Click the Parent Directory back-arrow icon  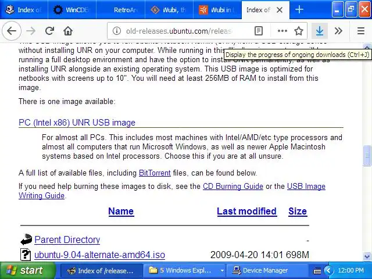26,239
